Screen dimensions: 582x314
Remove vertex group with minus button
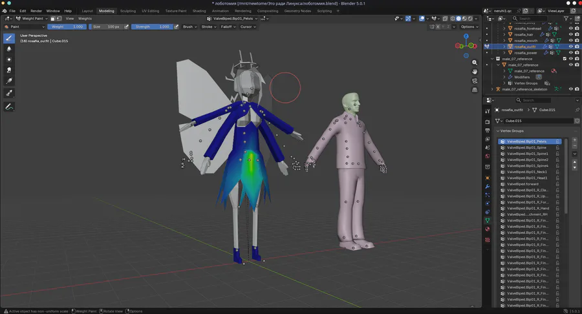pos(575,145)
